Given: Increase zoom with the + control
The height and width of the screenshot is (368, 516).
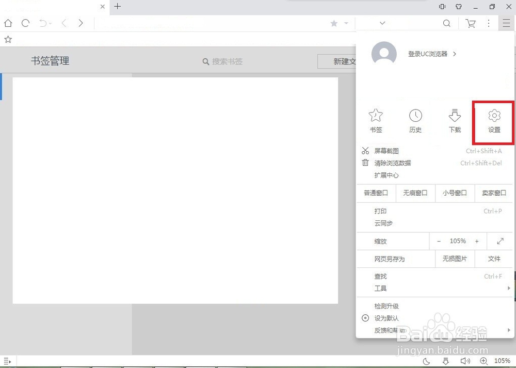Looking at the screenshot, I should 477,241.
